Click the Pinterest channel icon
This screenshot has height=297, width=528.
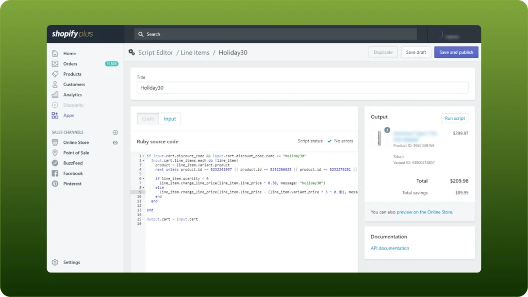tap(55, 184)
